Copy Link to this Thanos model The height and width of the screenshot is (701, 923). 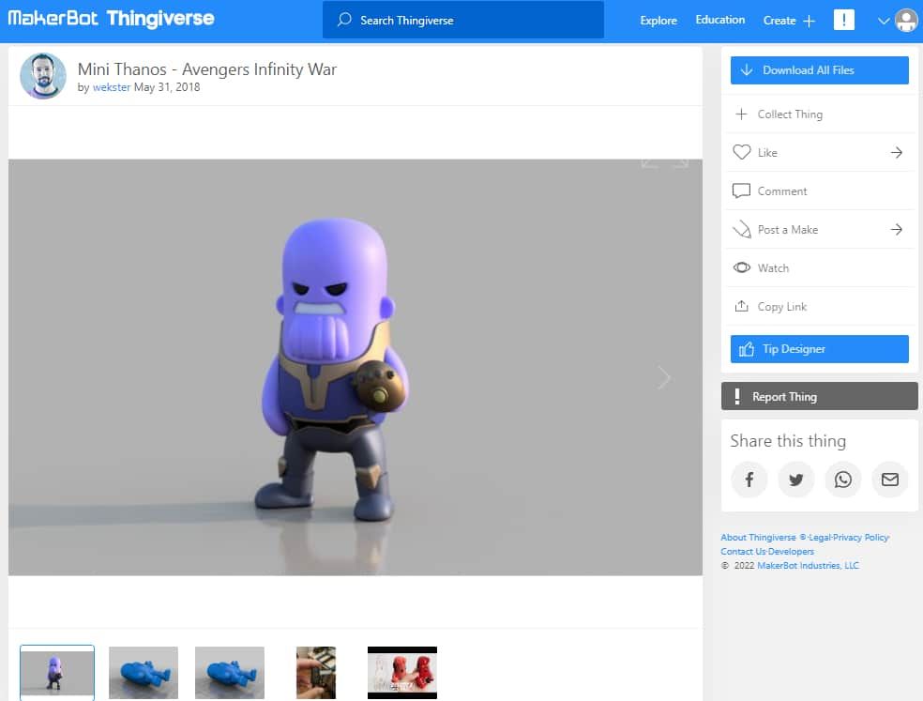point(779,306)
